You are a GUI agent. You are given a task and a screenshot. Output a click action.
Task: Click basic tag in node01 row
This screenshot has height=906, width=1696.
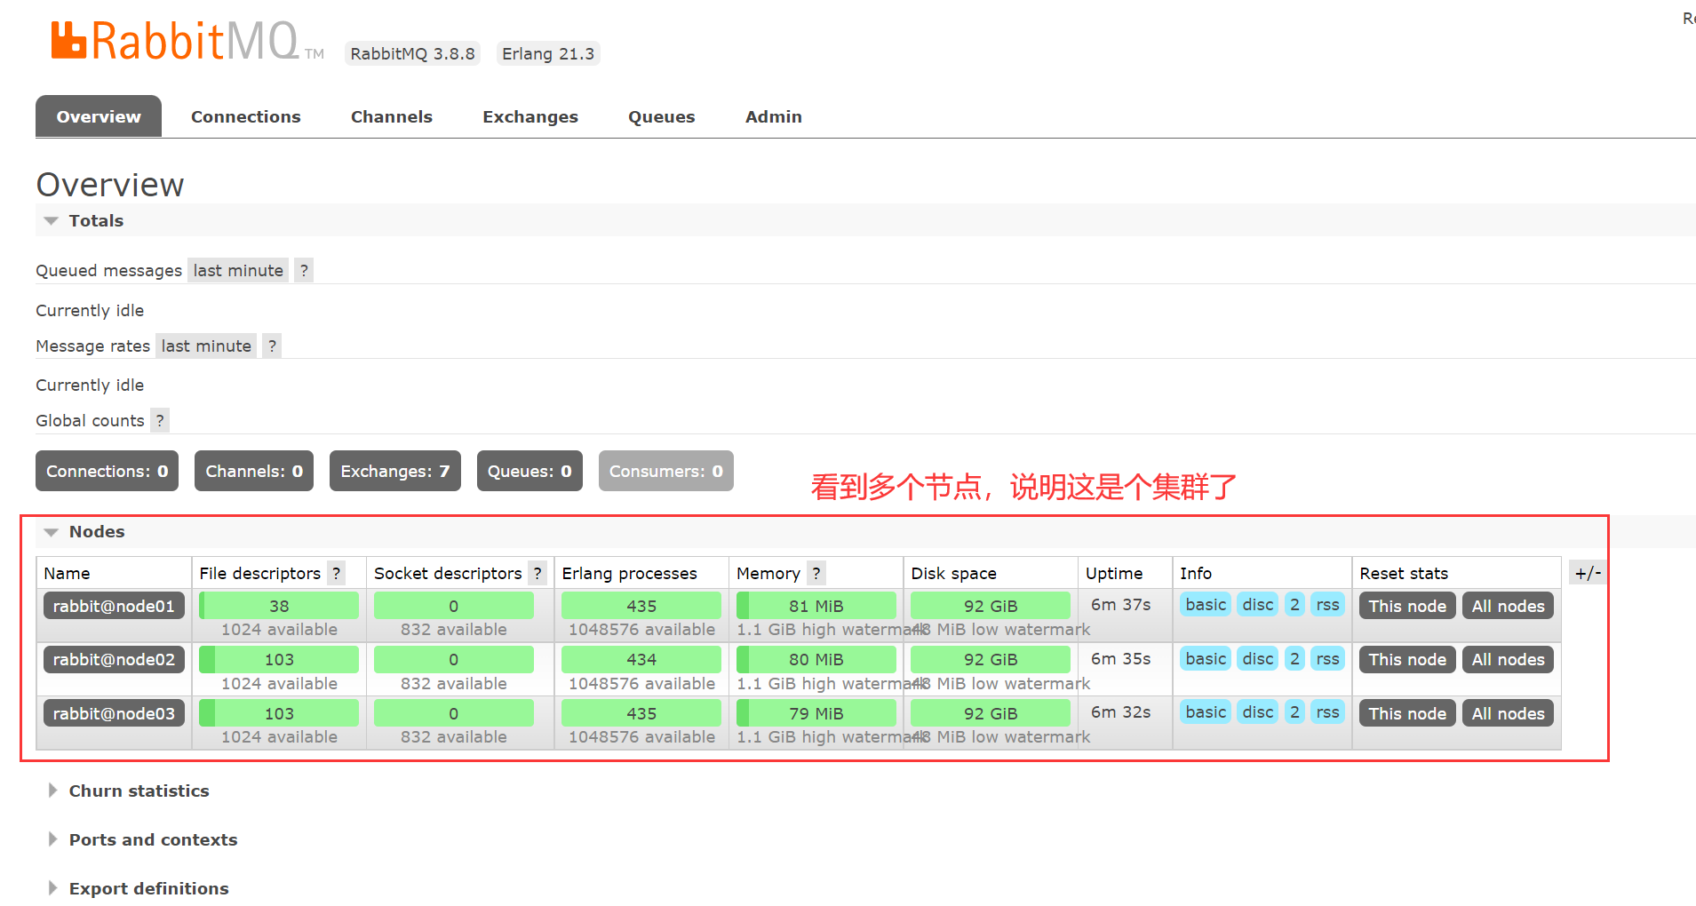click(1206, 605)
